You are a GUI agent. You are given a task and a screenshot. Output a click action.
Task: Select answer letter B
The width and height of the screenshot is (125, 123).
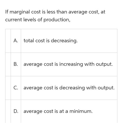tap(16, 64)
